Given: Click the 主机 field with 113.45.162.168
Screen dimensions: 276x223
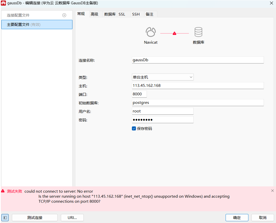Looking at the screenshot, I should tap(198, 86).
